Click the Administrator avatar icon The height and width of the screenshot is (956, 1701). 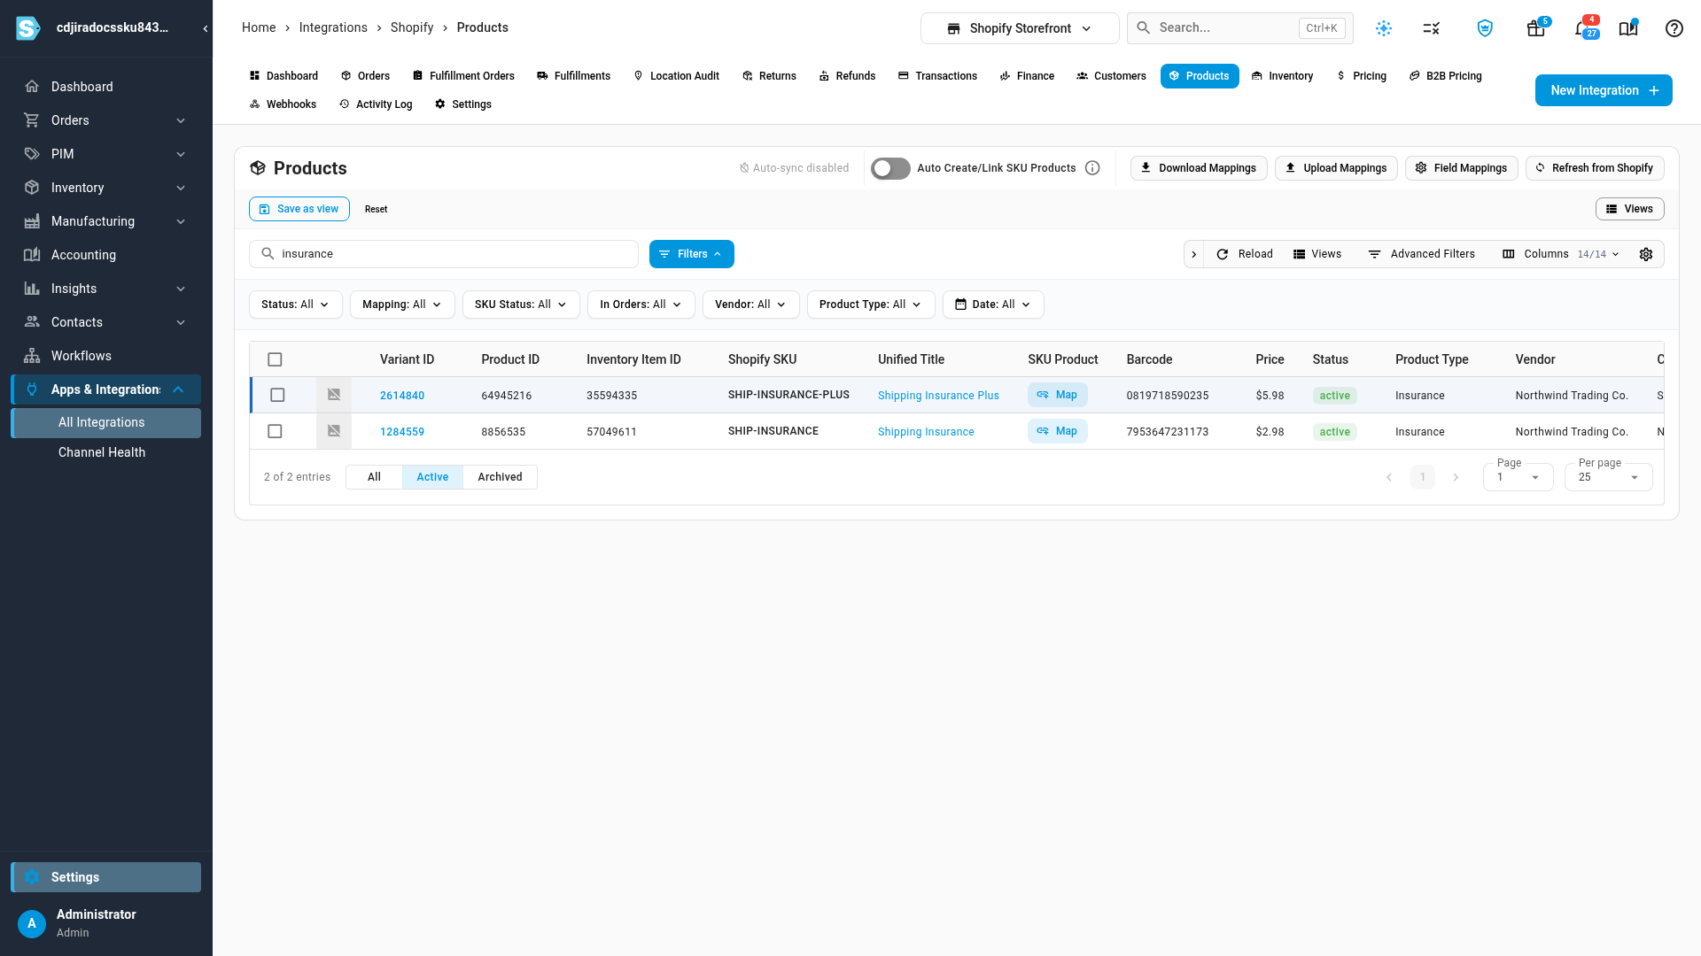tap(32, 923)
